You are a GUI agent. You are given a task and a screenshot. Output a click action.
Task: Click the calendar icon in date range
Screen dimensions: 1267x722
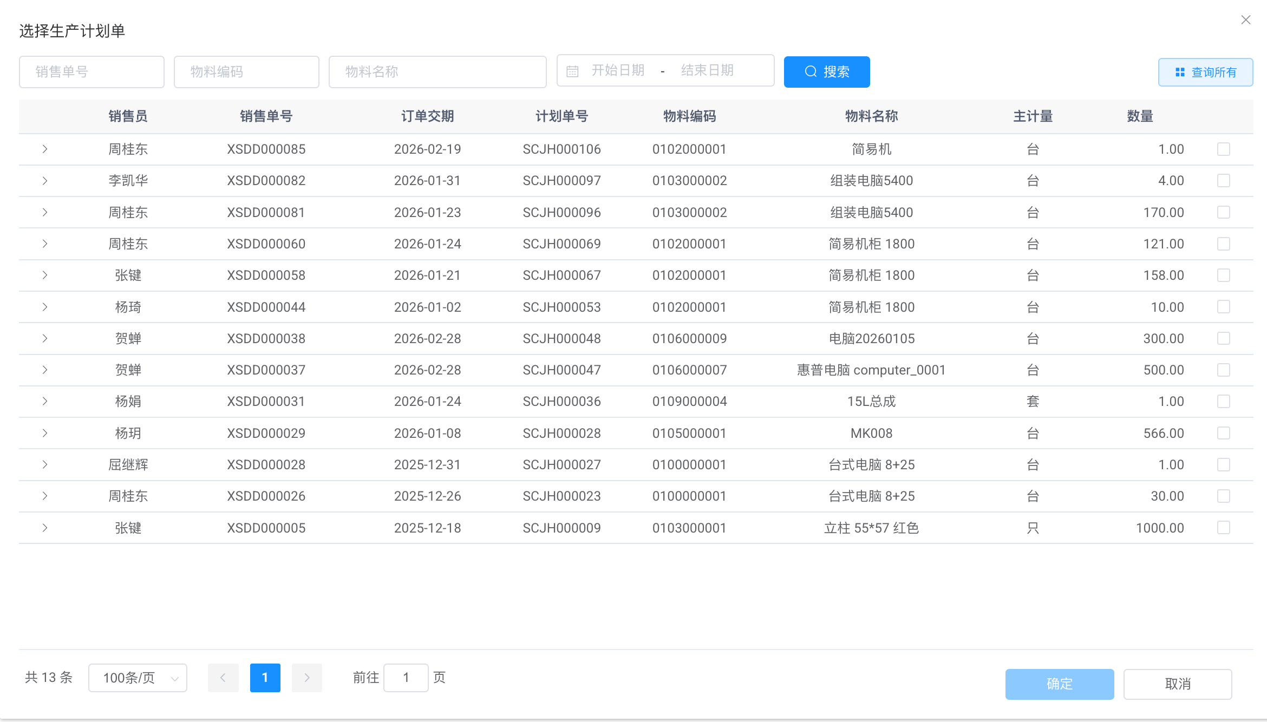572,71
